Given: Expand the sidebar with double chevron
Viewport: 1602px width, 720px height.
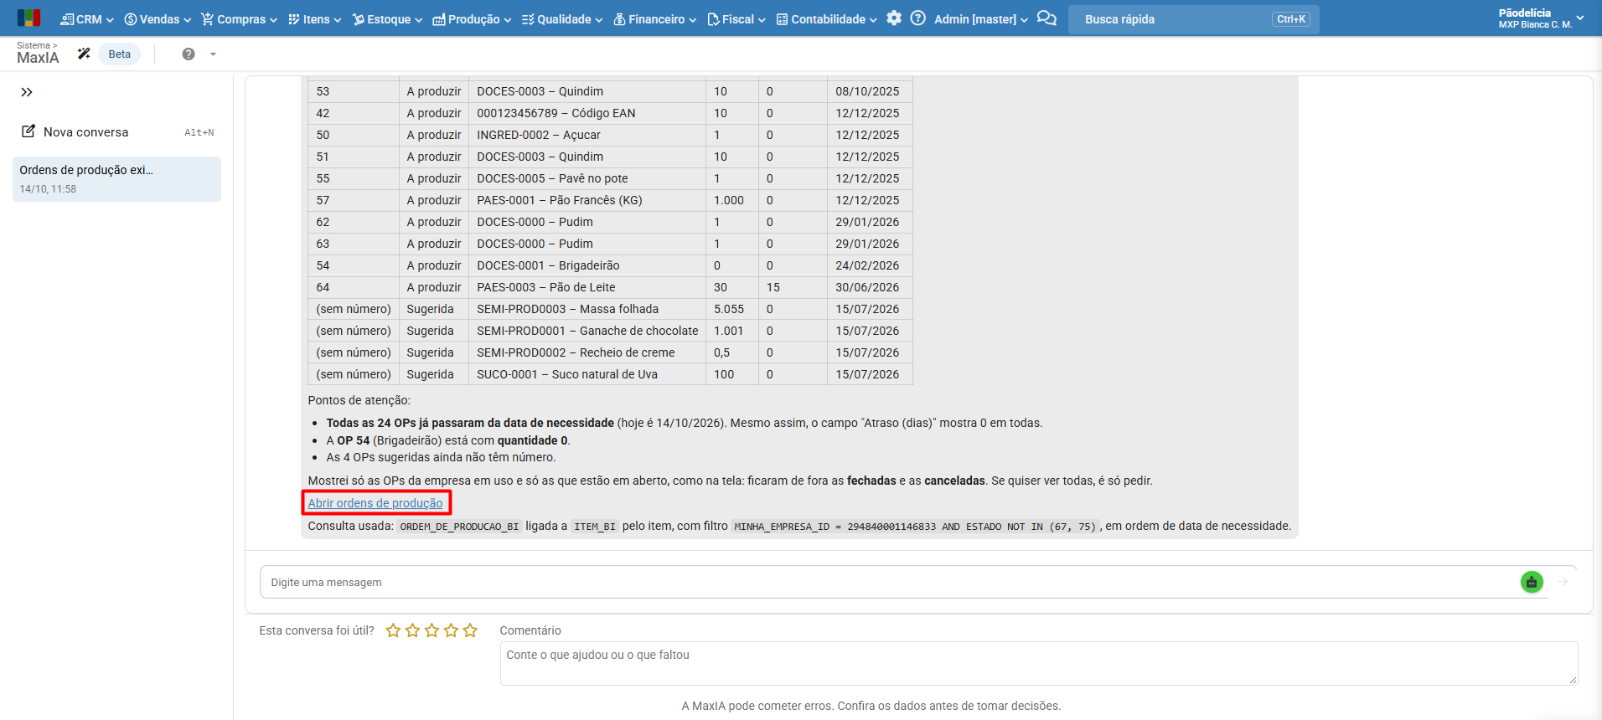Looking at the screenshot, I should [27, 92].
